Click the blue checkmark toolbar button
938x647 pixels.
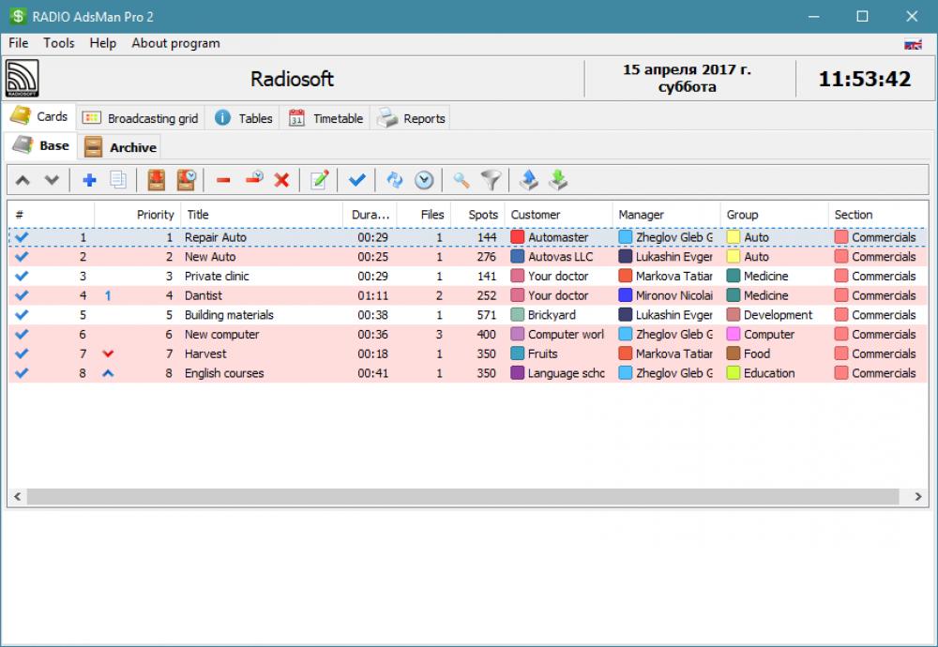(356, 179)
